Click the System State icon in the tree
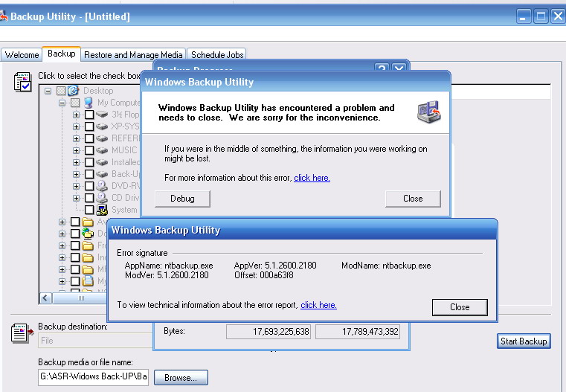The image size is (566, 392). [102, 210]
